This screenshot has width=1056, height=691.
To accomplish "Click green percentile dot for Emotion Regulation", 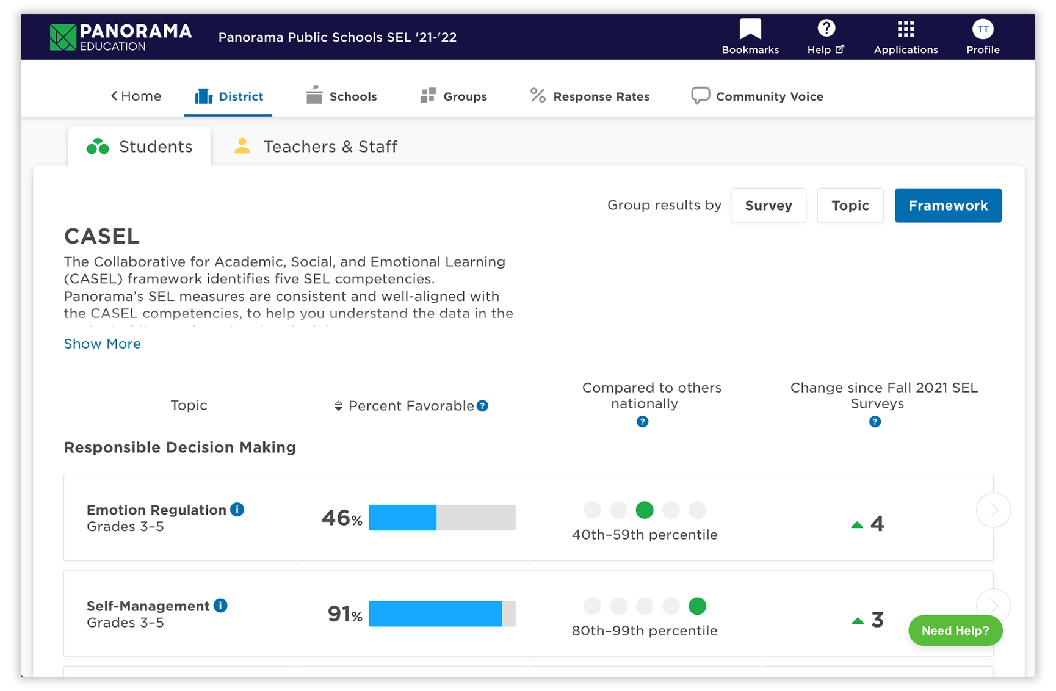I will pos(645,510).
